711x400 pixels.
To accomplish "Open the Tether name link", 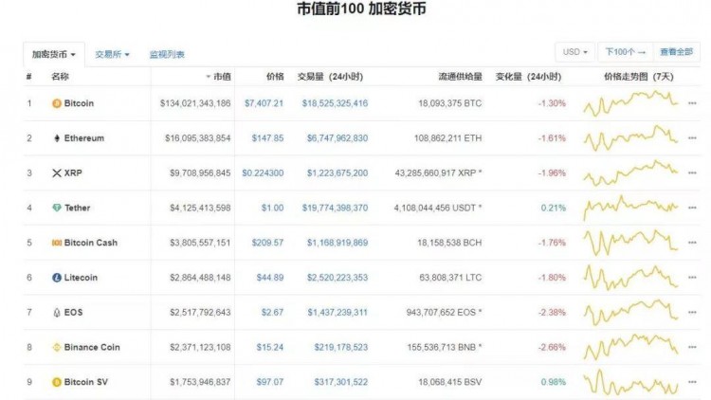I will coord(77,208).
